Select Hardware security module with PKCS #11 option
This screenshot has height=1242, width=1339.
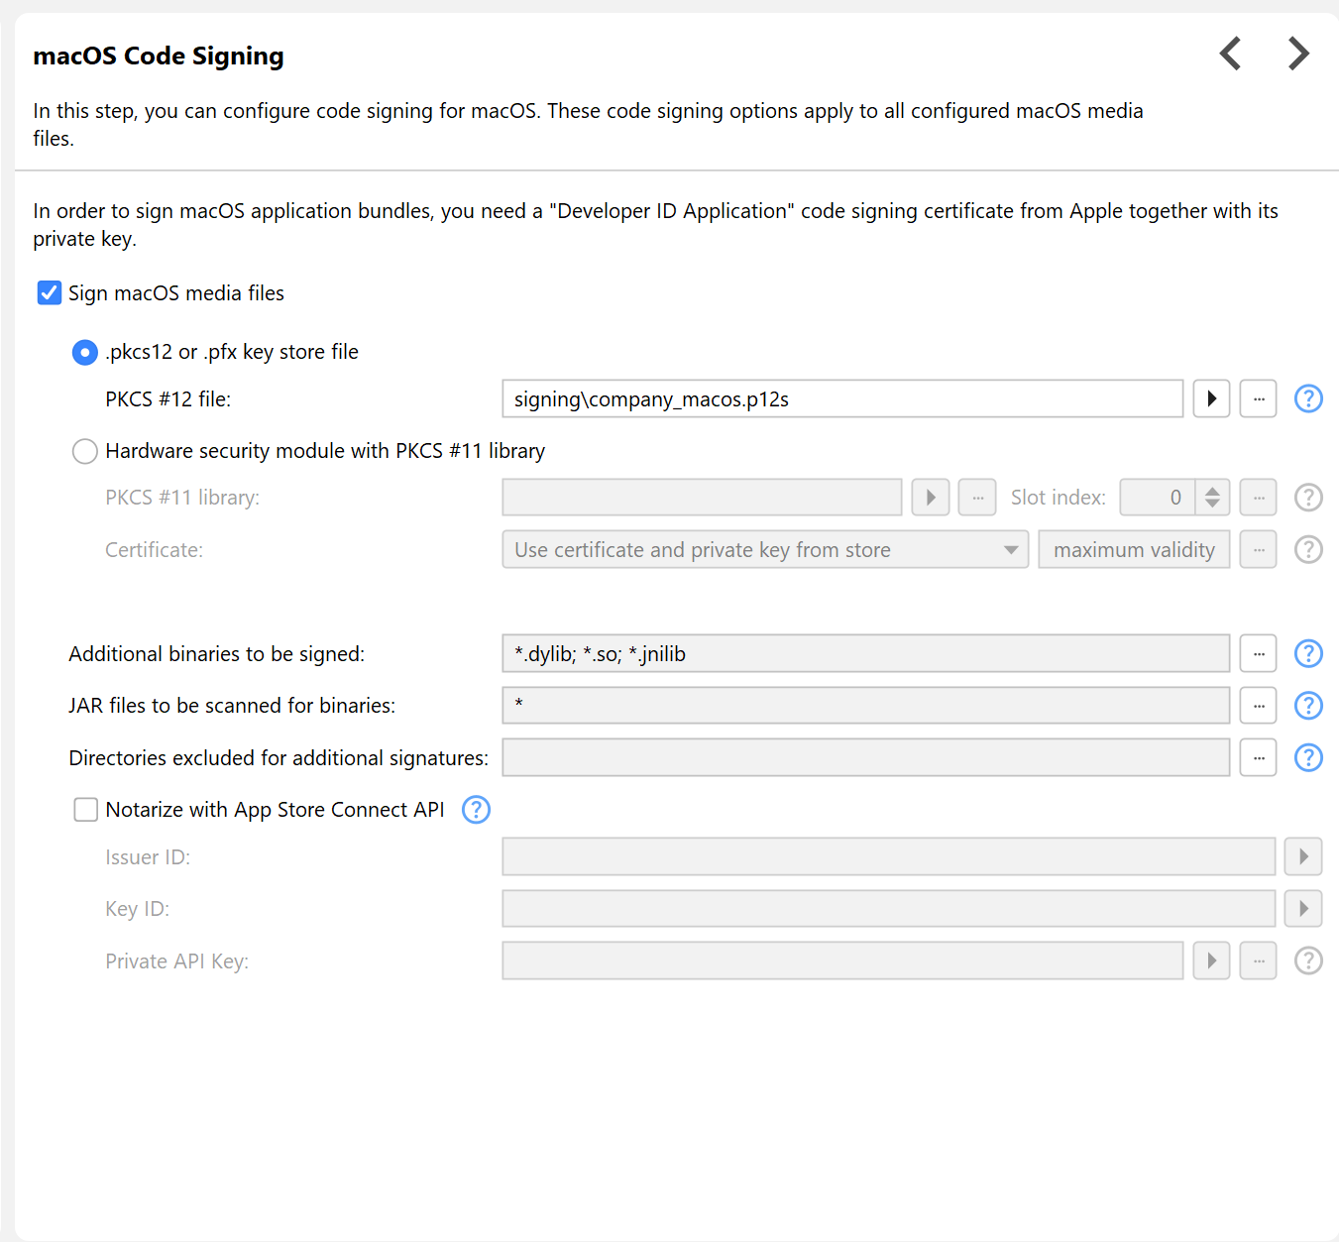[x=85, y=451]
